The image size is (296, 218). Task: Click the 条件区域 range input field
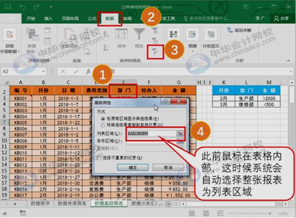151,141
